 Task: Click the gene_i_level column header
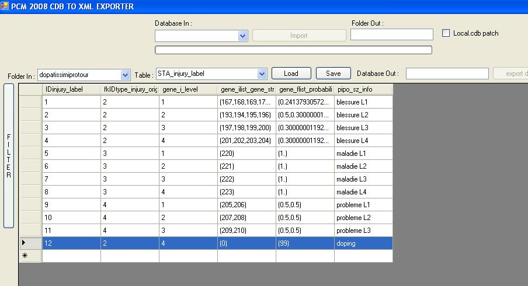tap(188, 89)
